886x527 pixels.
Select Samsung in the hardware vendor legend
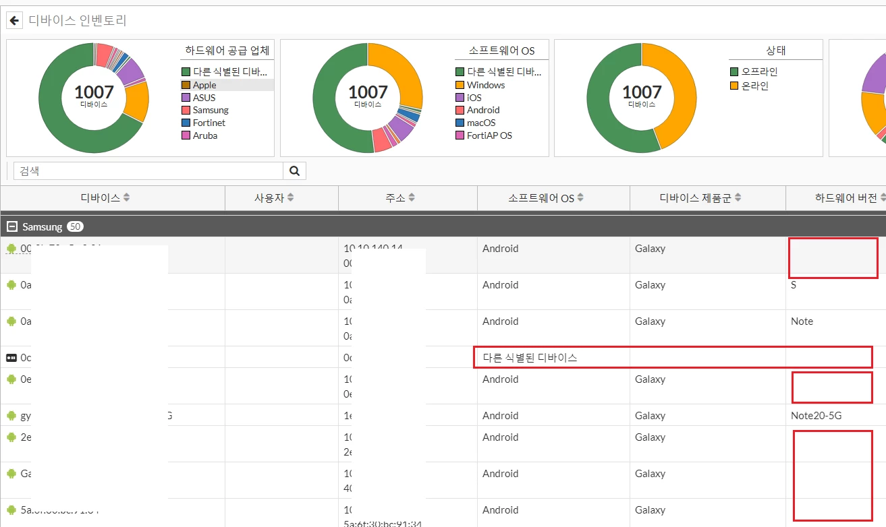211,110
